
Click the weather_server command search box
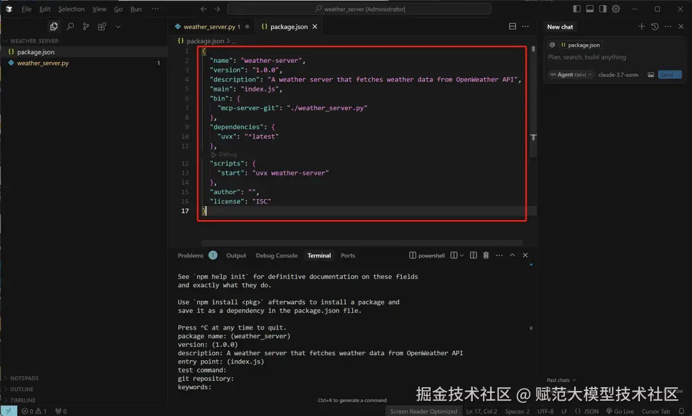(x=359, y=9)
